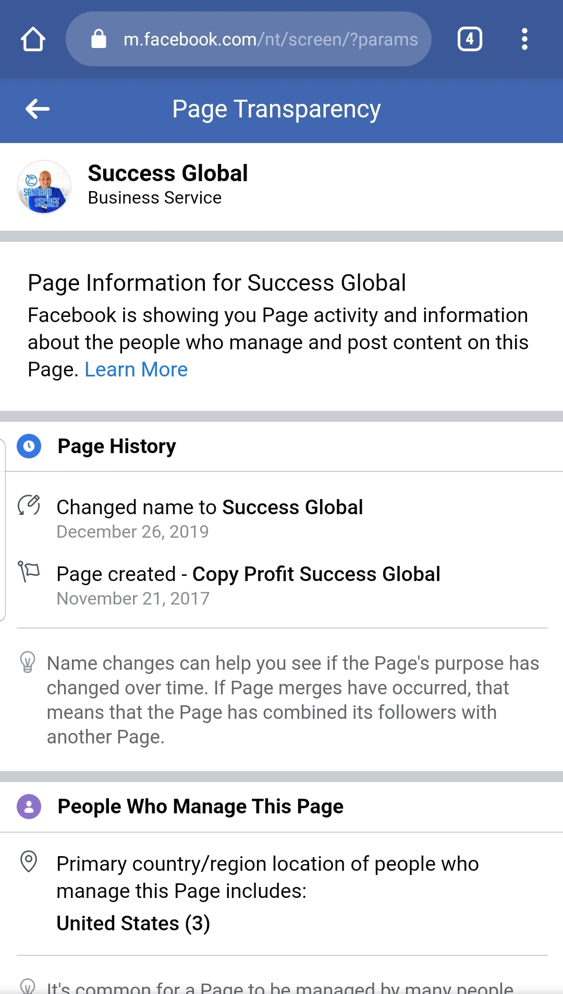Open the browser three-dot overflow menu

click(524, 39)
